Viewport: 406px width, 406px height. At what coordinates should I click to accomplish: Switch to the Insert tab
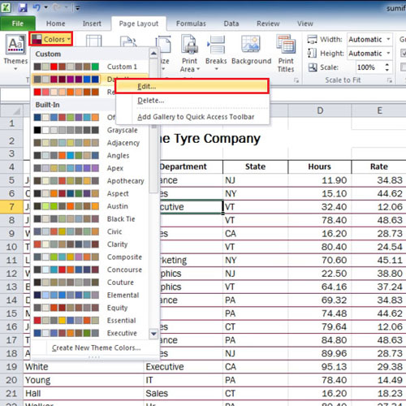click(92, 24)
